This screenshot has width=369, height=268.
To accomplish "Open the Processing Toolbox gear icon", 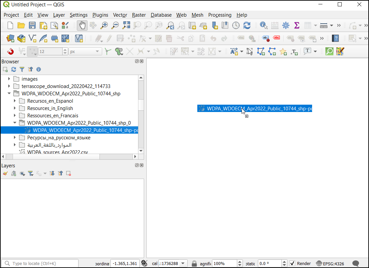I will click(285, 25).
